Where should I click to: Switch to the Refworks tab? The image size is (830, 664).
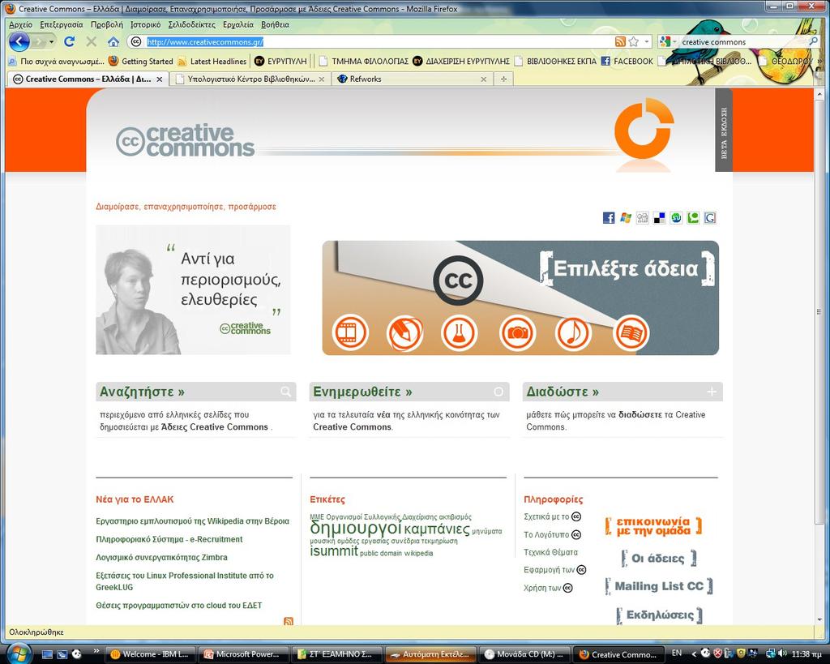pos(413,79)
